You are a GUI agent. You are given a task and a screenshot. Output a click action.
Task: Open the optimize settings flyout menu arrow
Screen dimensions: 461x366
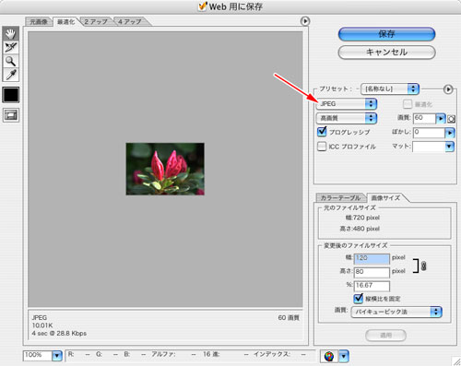[x=448, y=89]
